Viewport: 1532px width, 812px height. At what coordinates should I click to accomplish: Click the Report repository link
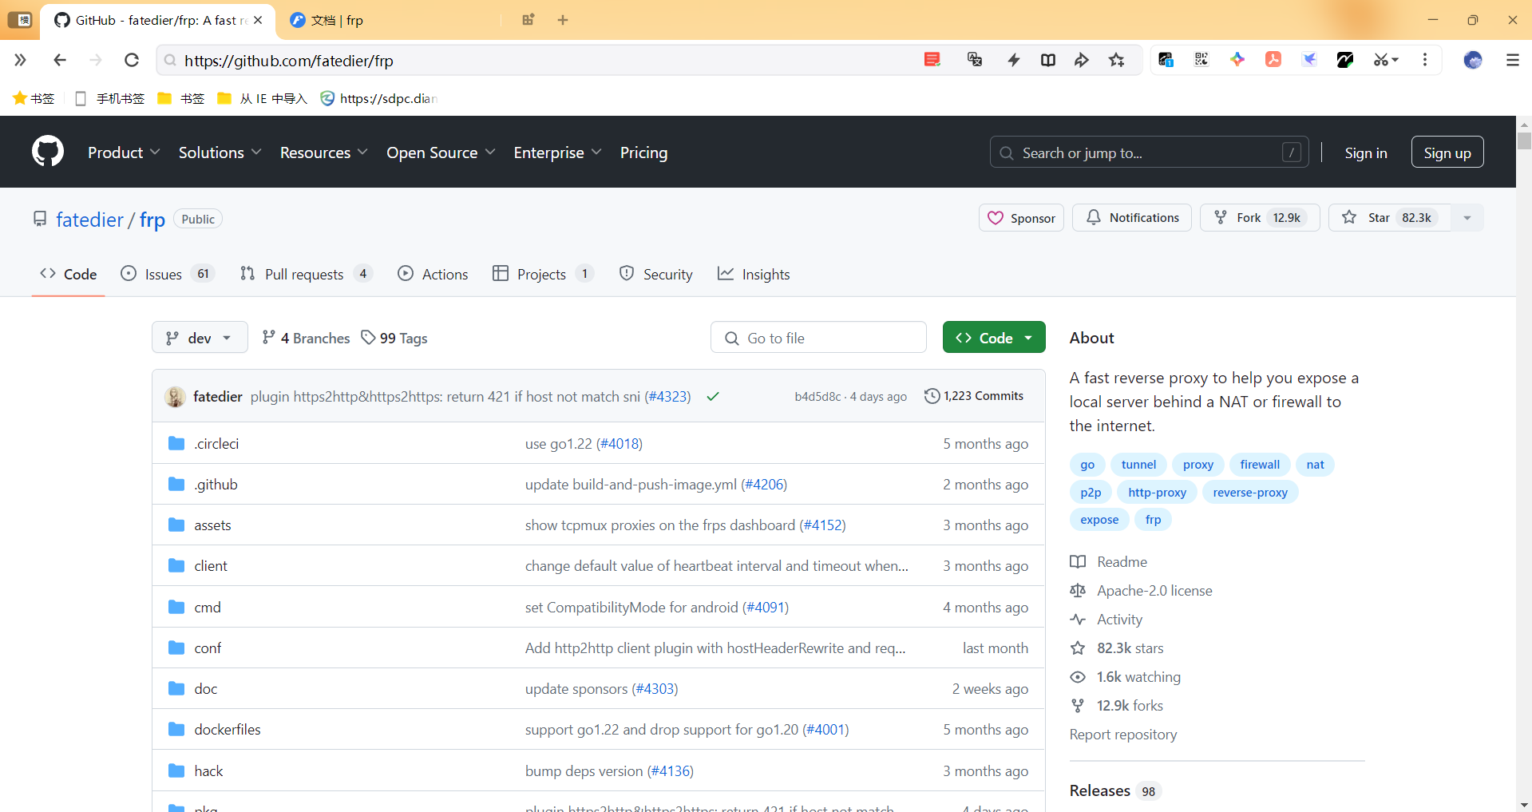pos(1122,734)
